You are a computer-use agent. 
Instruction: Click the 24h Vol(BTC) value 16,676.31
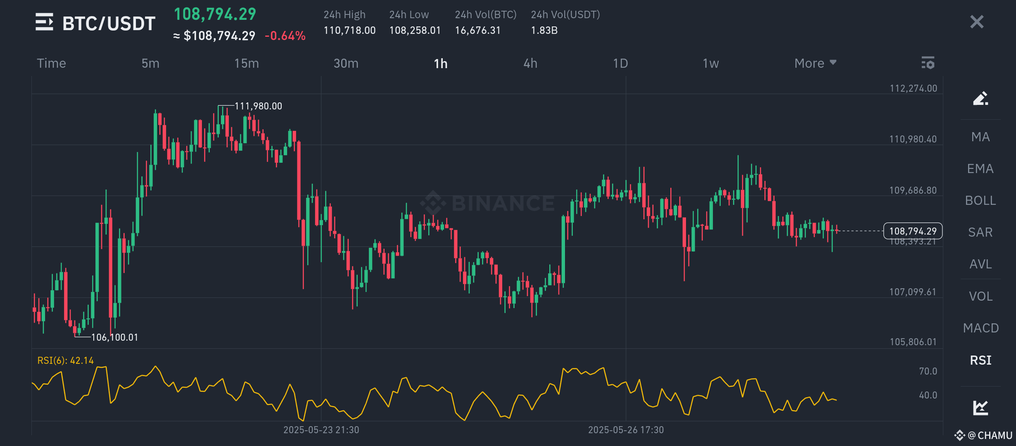coord(478,30)
